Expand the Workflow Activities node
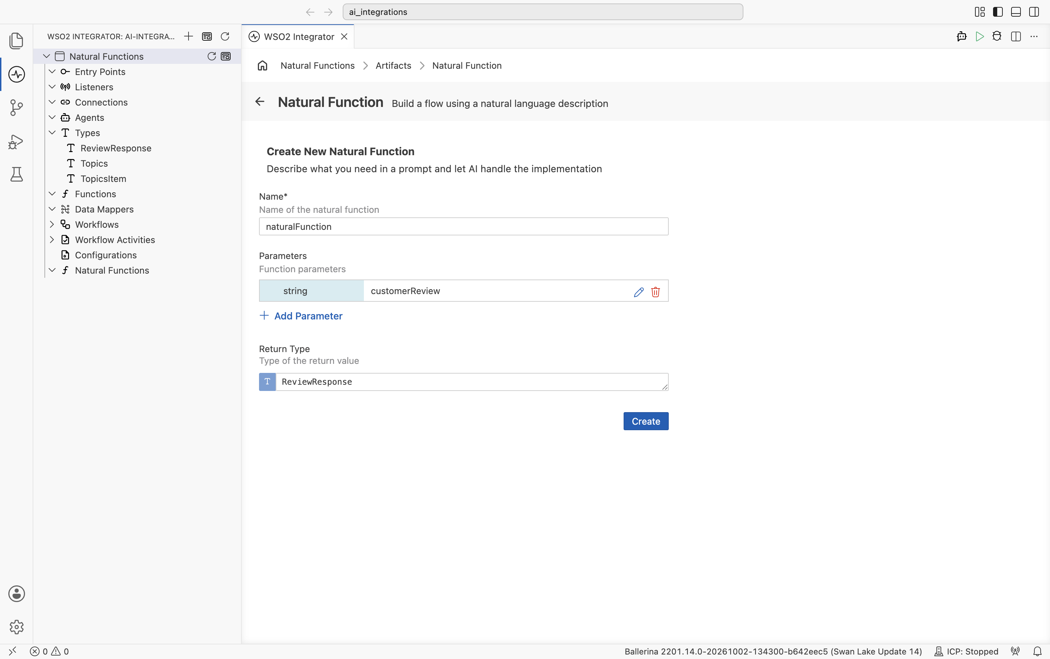Screen dimensions: 1050x659 52,239
